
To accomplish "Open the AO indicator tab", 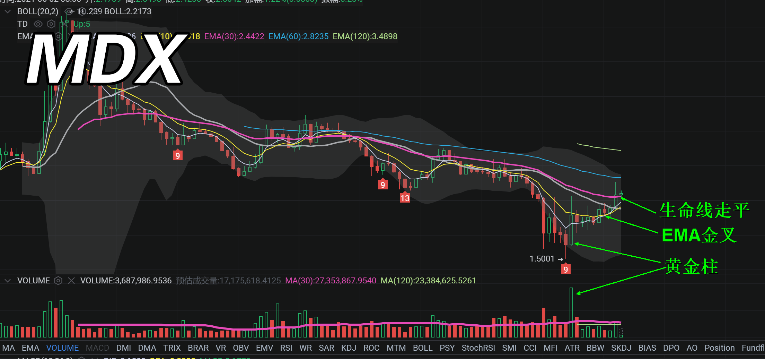I will 692,348.
